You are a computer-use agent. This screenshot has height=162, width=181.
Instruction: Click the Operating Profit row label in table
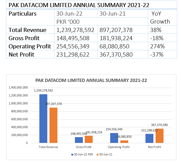click(x=30, y=46)
